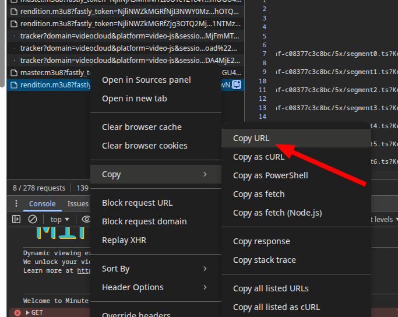Image resolution: width=398 pixels, height=317 pixels.
Task: Clear the console with the ban icon
Action: [x=33, y=219]
